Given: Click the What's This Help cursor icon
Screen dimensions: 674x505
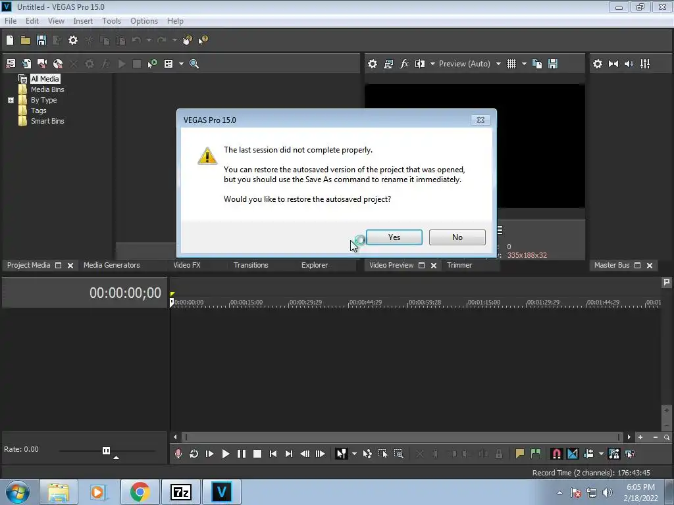Looking at the screenshot, I should pos(203,40).
